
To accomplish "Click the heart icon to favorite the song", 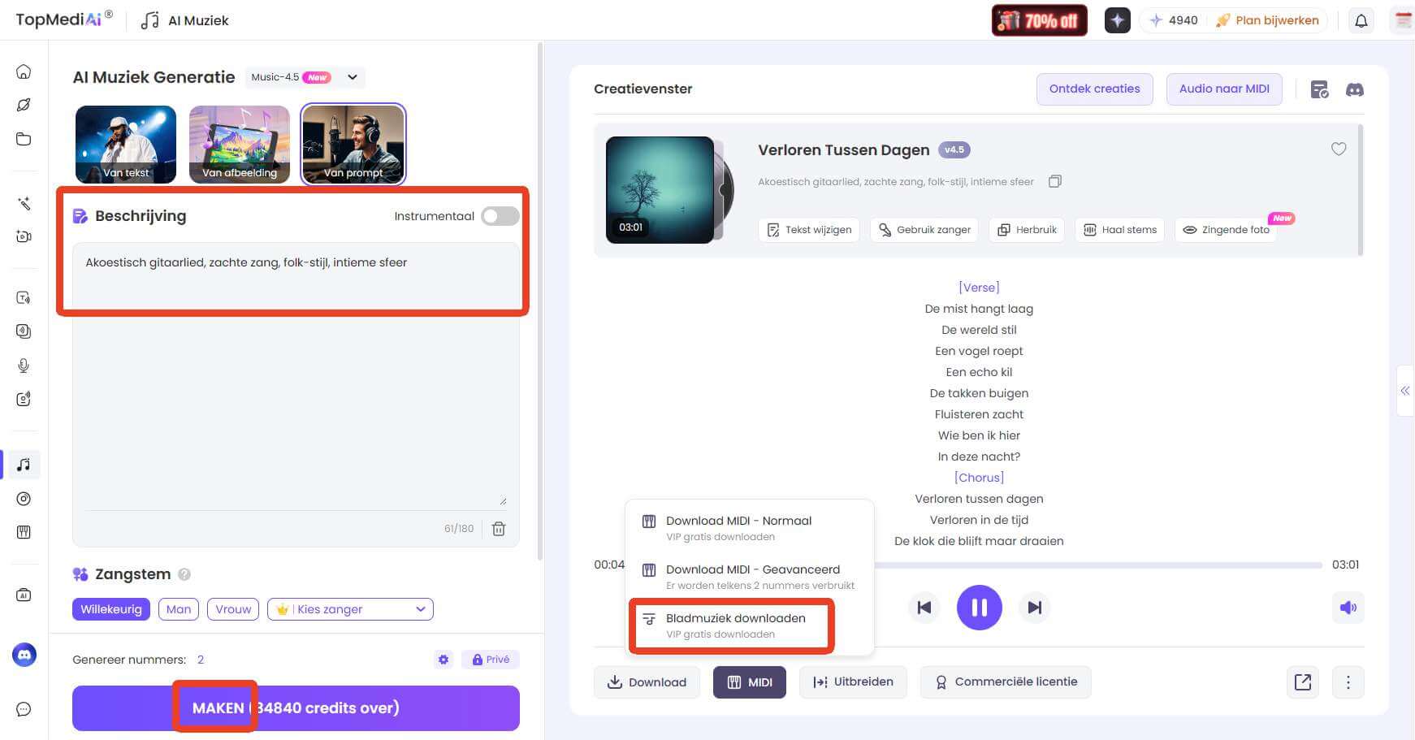I will point(1339,149).
